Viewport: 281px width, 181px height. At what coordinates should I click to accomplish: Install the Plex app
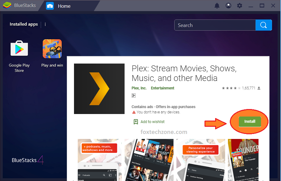click(250, 121)
